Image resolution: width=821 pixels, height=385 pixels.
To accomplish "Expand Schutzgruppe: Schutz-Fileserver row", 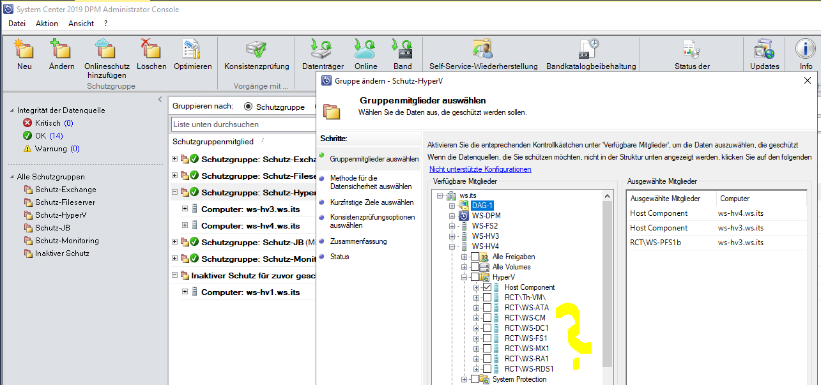I will (176, 175).
